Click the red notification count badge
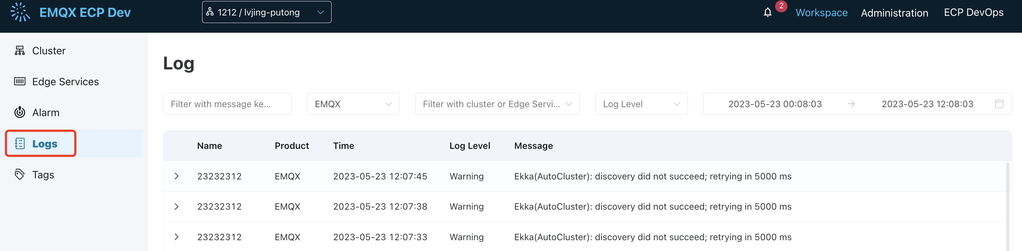The width and height of the screenshot is (1022, 251). point(781,6)
